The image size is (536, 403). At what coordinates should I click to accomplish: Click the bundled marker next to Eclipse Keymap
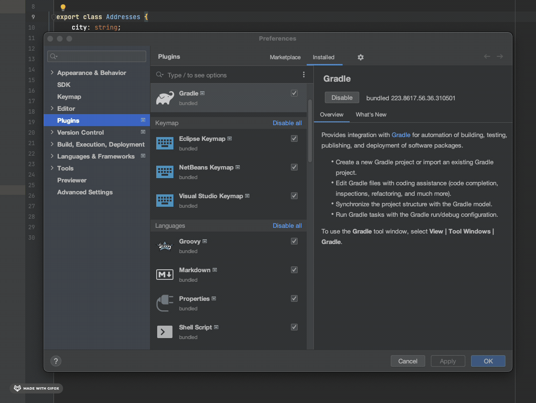click(230, 139)
